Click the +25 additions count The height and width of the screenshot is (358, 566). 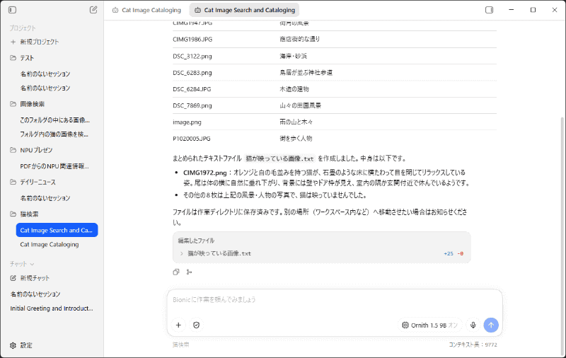point(449,254)
